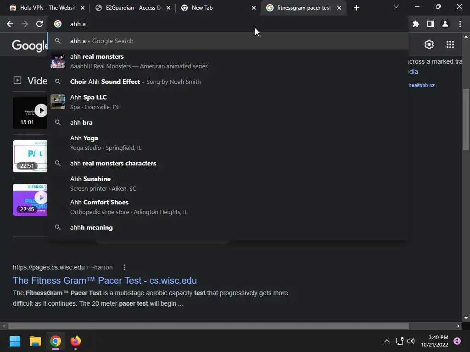470x352 pixels.
Task: Go back to the previous page
Action: coord(10,24)
